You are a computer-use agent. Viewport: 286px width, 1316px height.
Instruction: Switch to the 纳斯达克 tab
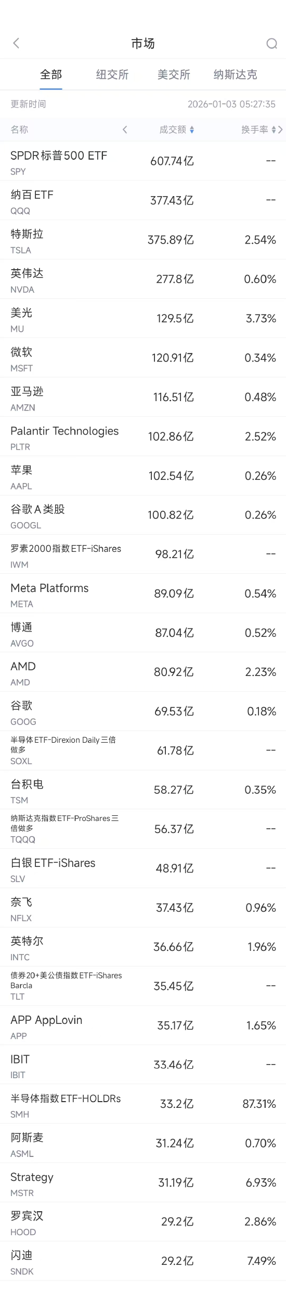(x=235, y=75)
